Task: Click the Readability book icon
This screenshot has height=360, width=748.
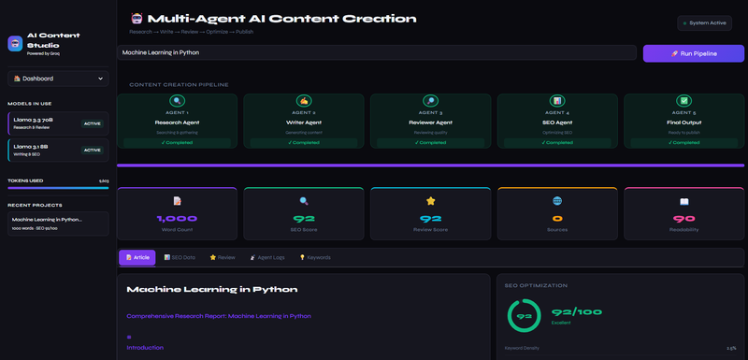Action: [683, 202]
